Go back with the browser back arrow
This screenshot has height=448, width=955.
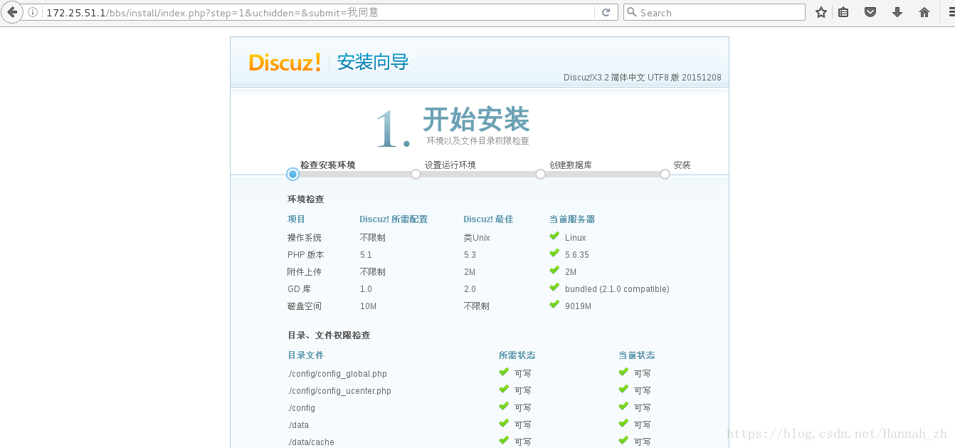[11, 12]
